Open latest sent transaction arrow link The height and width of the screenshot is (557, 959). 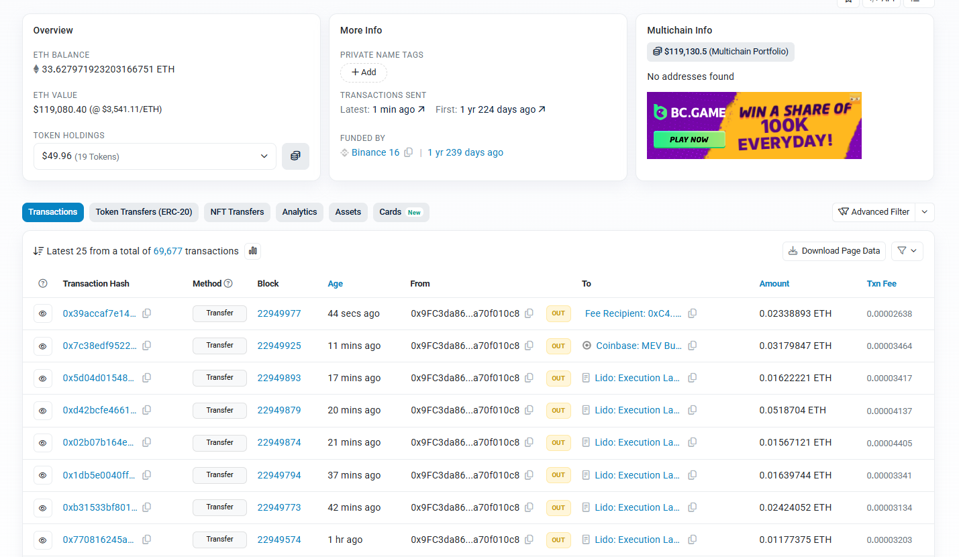click(x=421, y=109)
